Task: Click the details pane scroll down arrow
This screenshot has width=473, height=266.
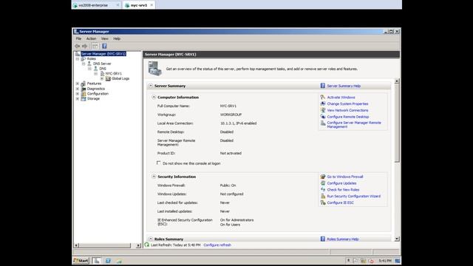Action: tap(397, 239)
